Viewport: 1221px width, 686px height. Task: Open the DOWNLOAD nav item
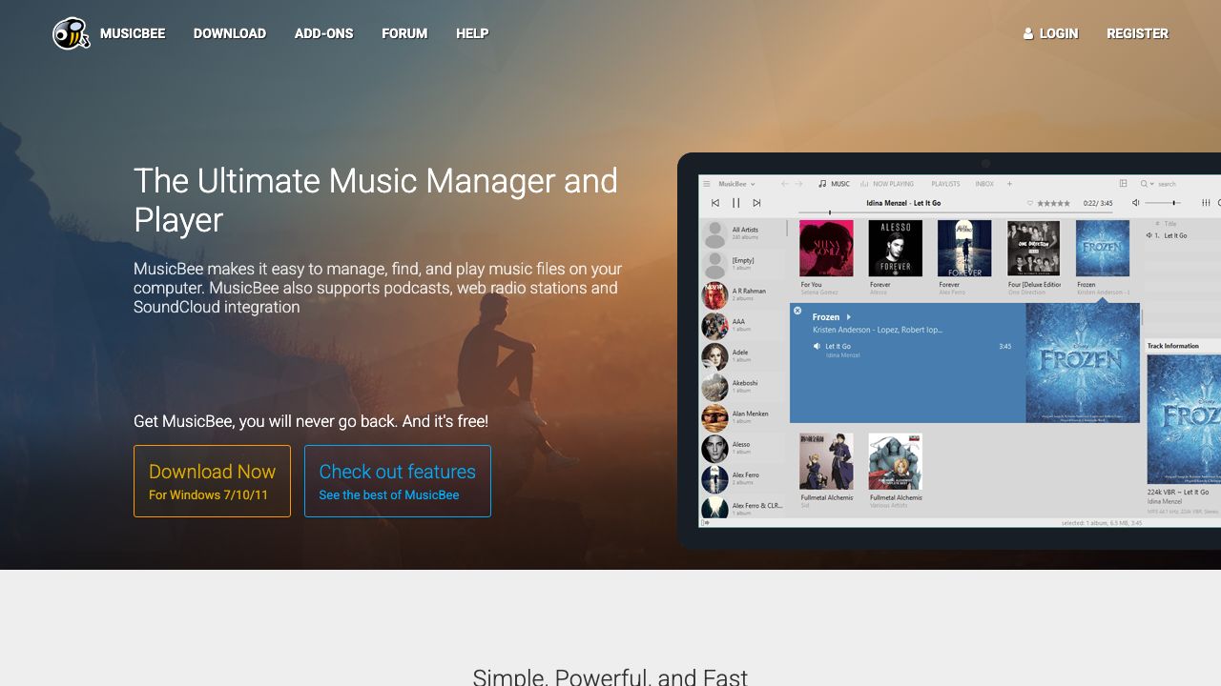(230, 33)
